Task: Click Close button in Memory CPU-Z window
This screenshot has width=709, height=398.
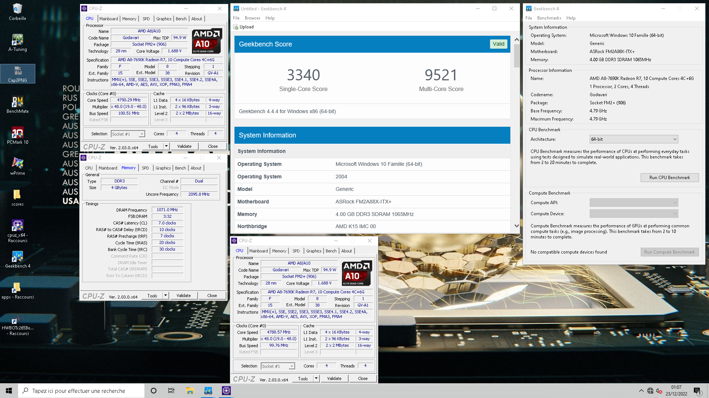Action: [x=212, y=296]
